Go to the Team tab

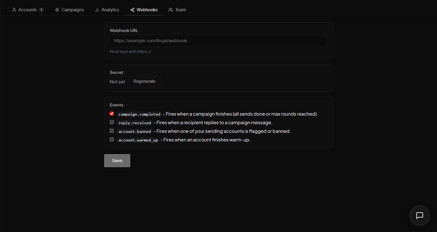pyautogui.click(x=177, y=10)
